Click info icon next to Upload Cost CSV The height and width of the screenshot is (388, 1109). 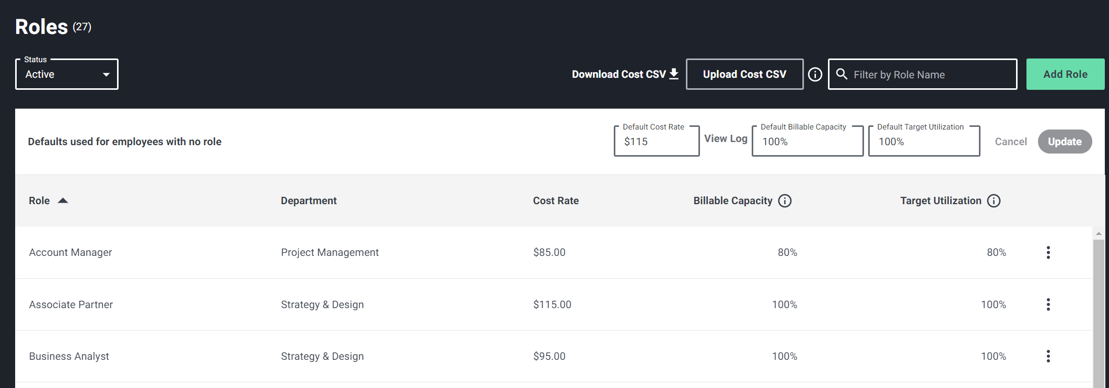point(815,75)
